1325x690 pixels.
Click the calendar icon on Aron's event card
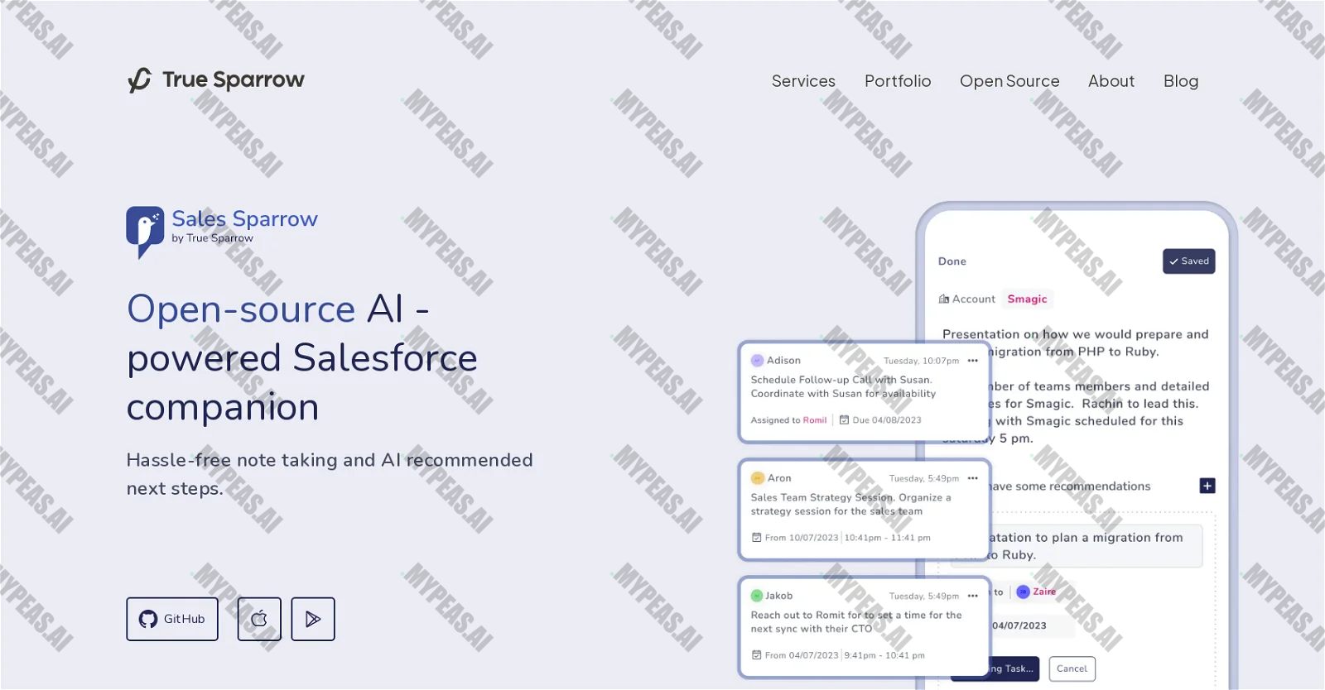pos(756,538)
